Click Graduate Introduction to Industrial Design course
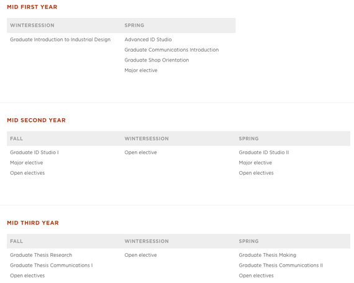 pyautogui.click(x=60, y=40)
